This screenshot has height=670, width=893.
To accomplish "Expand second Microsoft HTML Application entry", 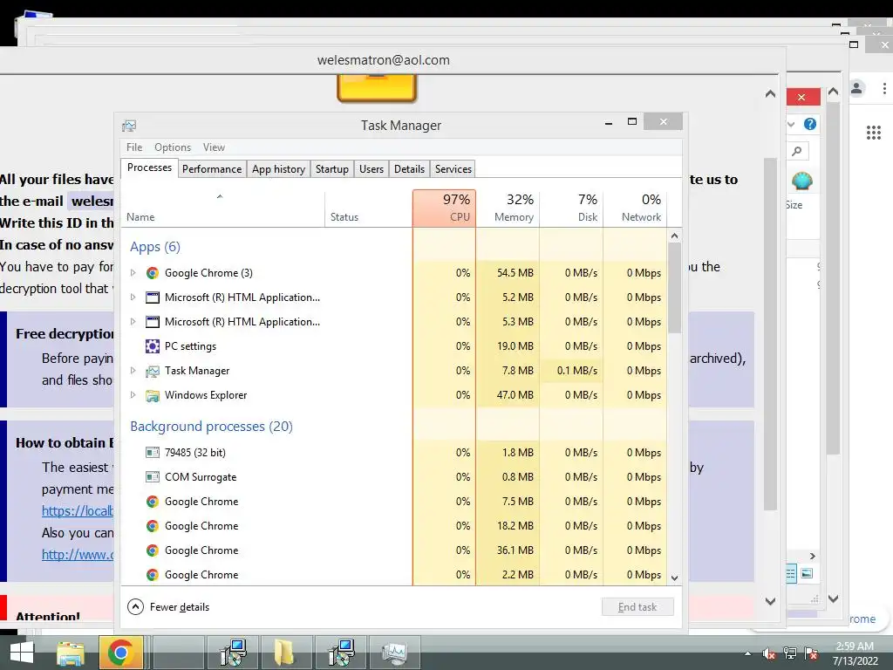I will point(133,322).
